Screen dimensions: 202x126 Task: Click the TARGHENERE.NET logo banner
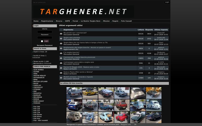pyautogui.click(x=83, y=11)
